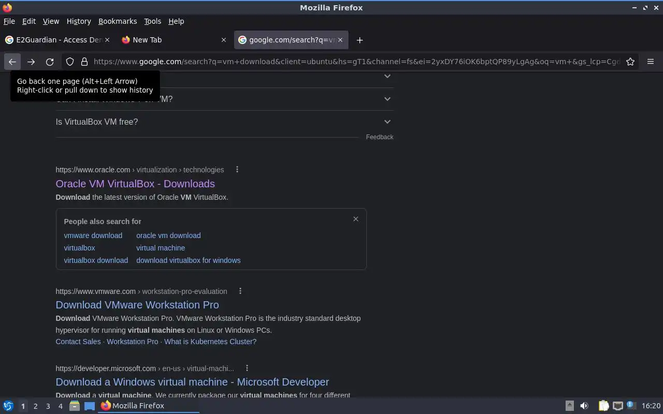Screen dimensions: 663x414
Task: Click the Mozilla Firefox taskbar entry
Action: pyautogui.click(x=149, y=406)
